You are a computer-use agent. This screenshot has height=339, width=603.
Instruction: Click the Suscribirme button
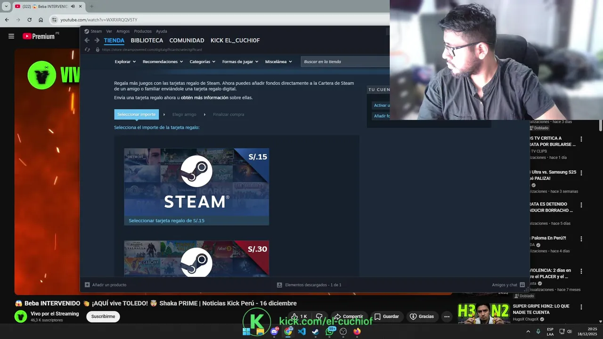103,316
